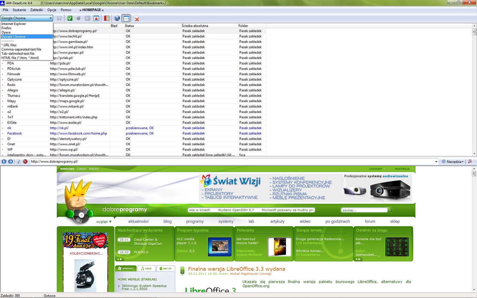Open 'Finalna wersja LibreOffice 3.3 wydana' headline
477x298 pixels.
coord(236,269)
